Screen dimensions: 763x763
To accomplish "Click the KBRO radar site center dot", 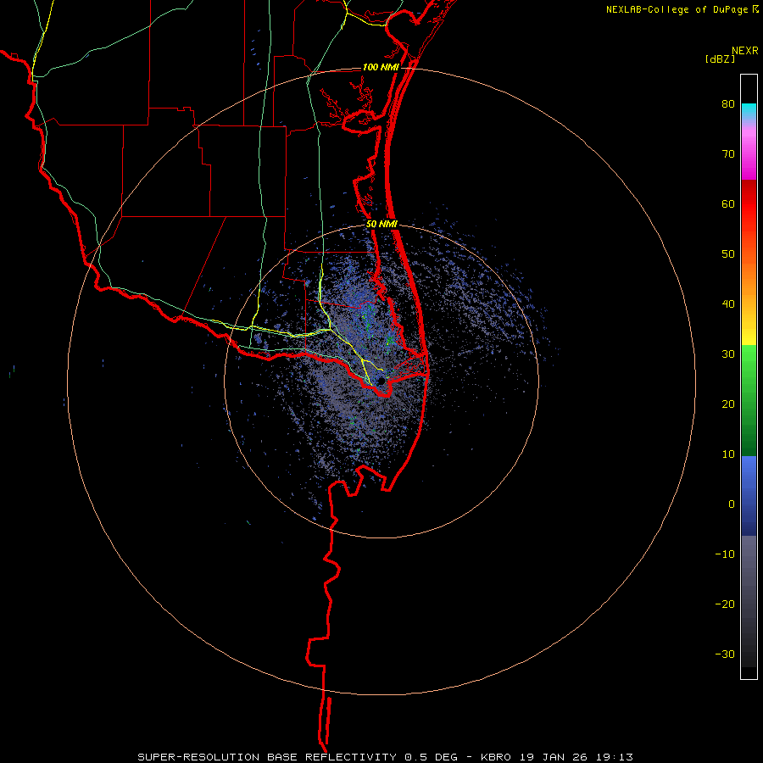I will (381, 381).
